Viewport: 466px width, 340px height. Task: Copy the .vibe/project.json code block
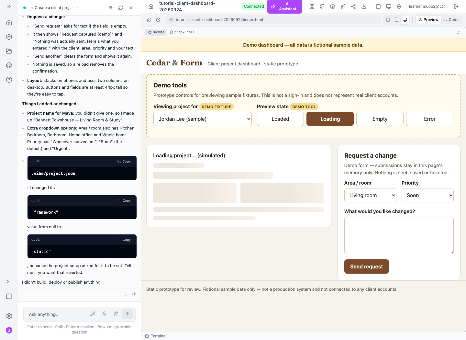124,161
